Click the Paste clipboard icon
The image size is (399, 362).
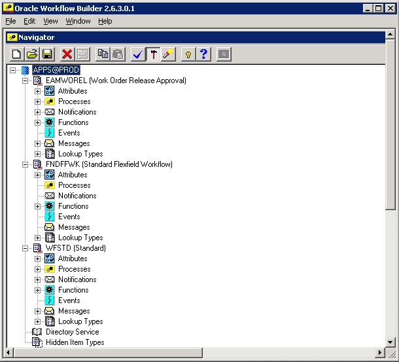coord(118,54)
